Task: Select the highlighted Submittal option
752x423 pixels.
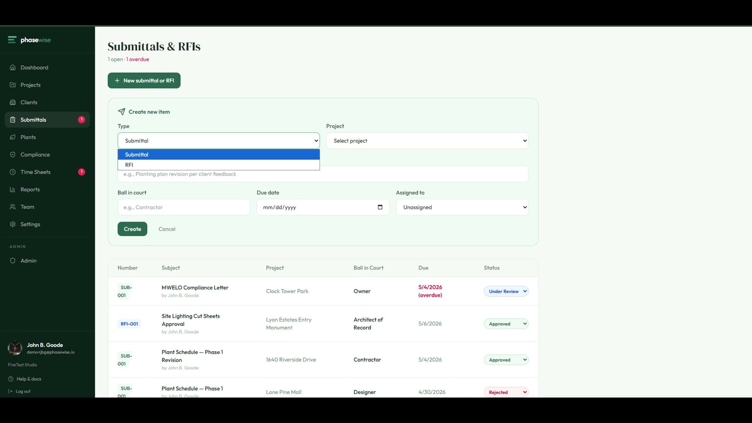Action: coord(219,155)
